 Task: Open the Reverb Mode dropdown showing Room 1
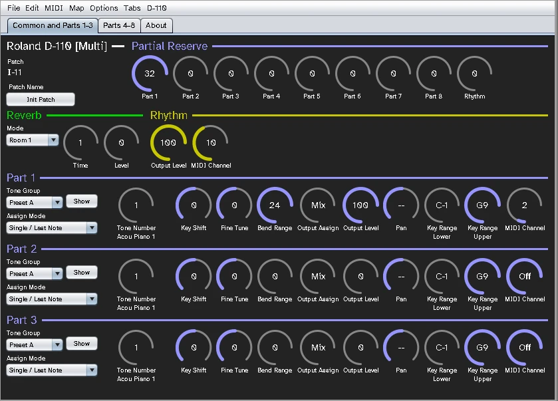(x=33, y=140)
